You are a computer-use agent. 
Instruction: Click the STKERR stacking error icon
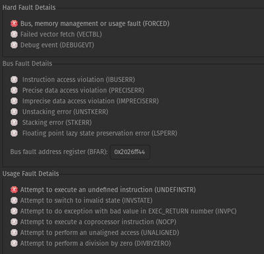(x=14, y=122)
